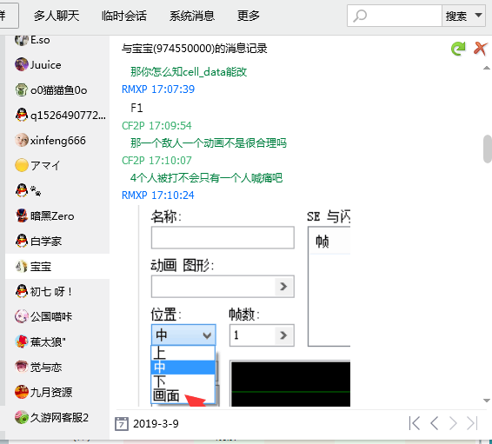Viewport: 492px width, 444px height.
Task: Select contact 宝宝 avatar
Action: (x=22, y=266)
